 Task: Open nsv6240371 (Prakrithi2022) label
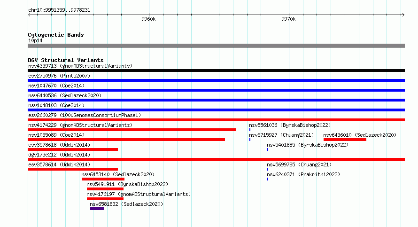click(x=303, y=174)
